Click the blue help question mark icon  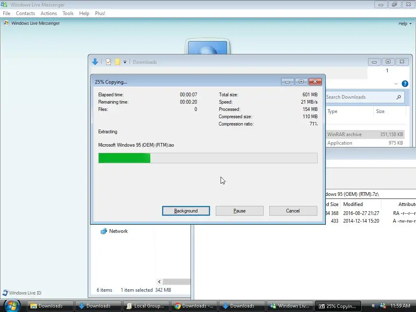(405, 84)
